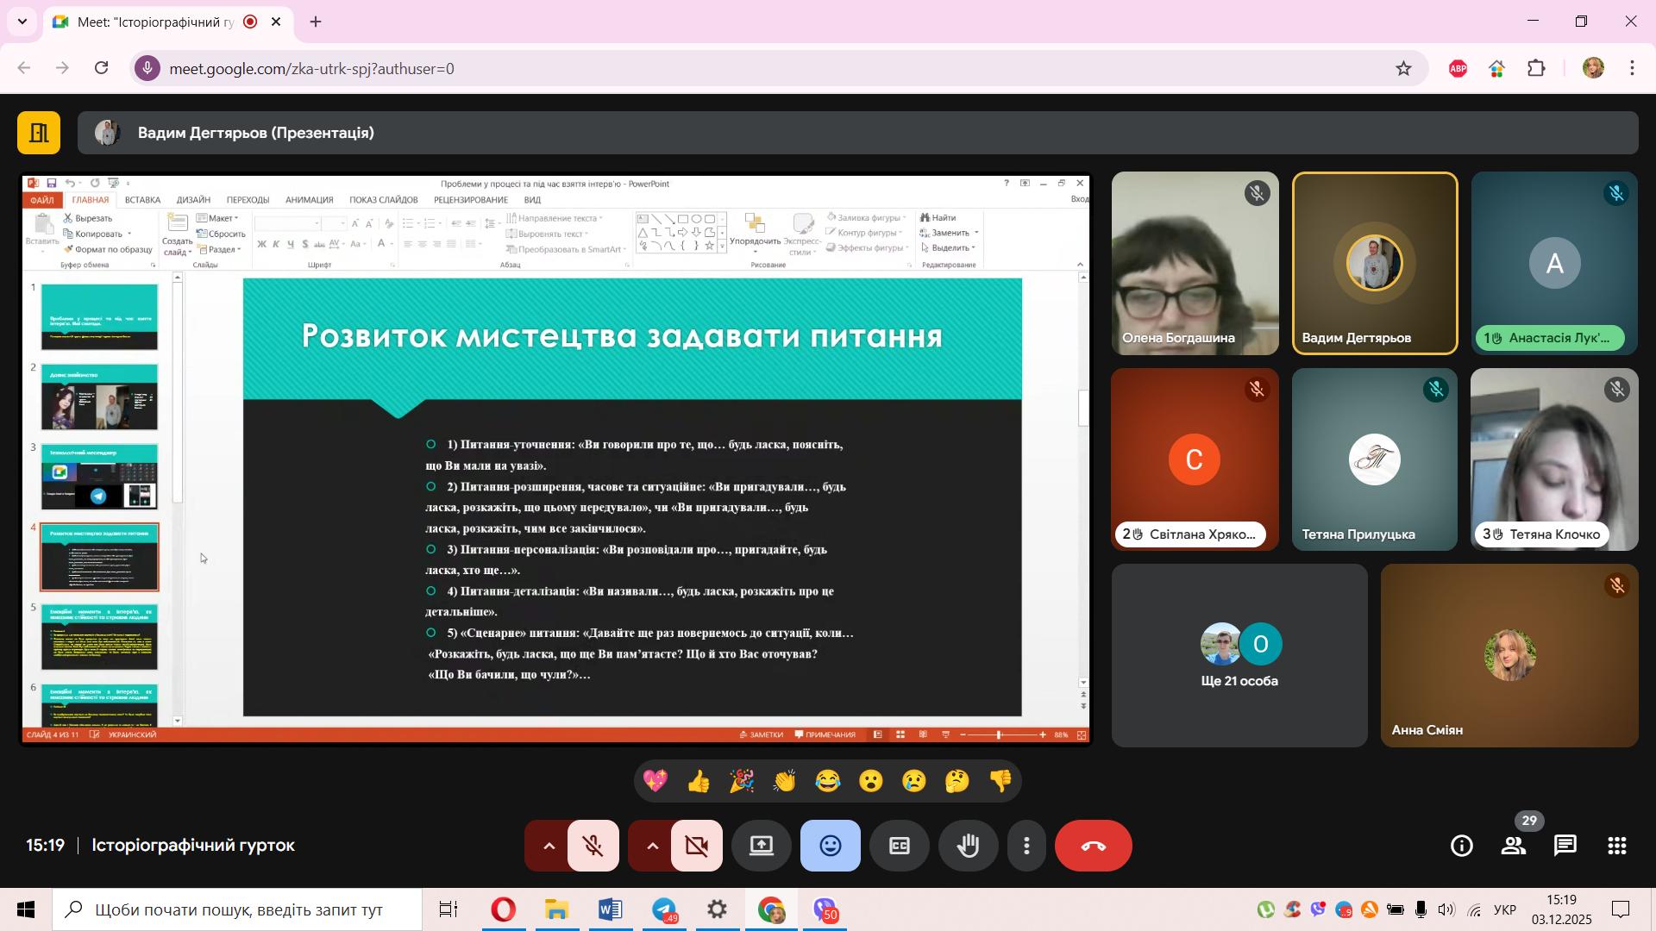Viewport: 1656px width, 931px height.
Task: Open Word from the Windows taskbar
Action: pyautogui.click(x=610, y=910)
